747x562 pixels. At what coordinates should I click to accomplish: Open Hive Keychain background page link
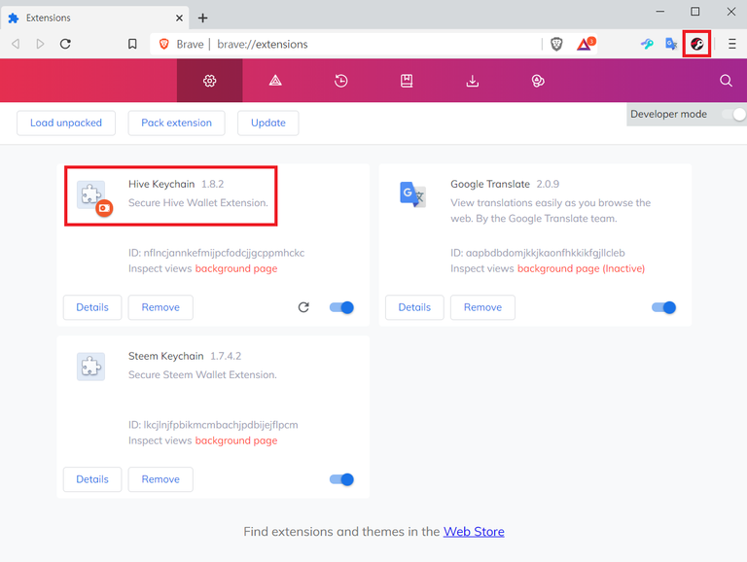(x=236, y=268)
